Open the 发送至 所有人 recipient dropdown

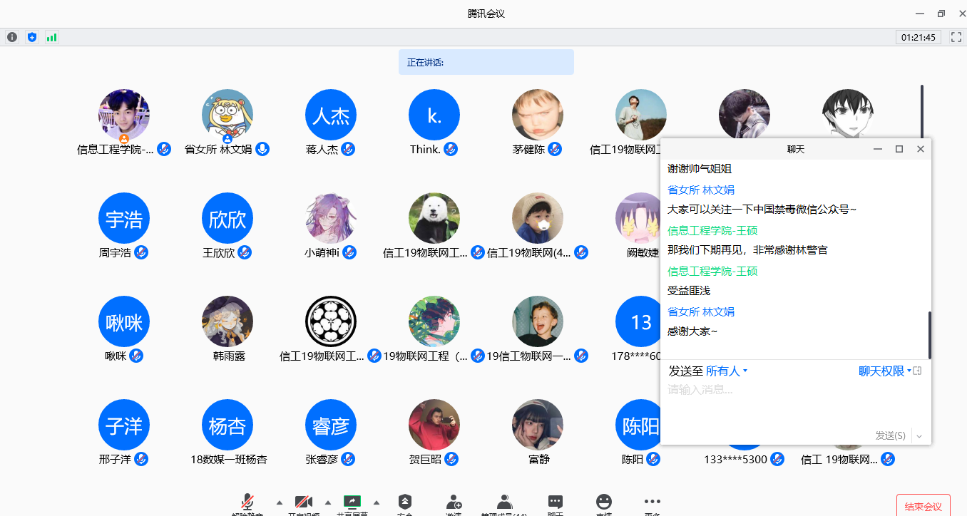tap(727, 371)
